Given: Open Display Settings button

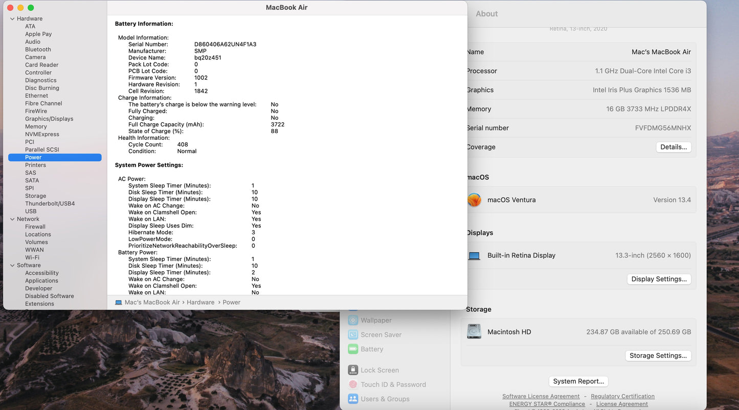Looking at the screenshot, I should [x=659, y=279].
